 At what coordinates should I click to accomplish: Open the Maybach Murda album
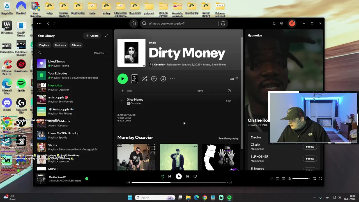(73, 123)
